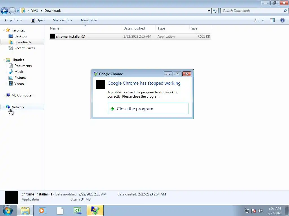Open the blank document taskbar item
The image size is (289, 216).
(60, 210)
